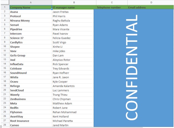This screenshot has width=174, height=128.
Task: Select the Wavely cell
Action: pyautogui.click(x=31, y=94)
